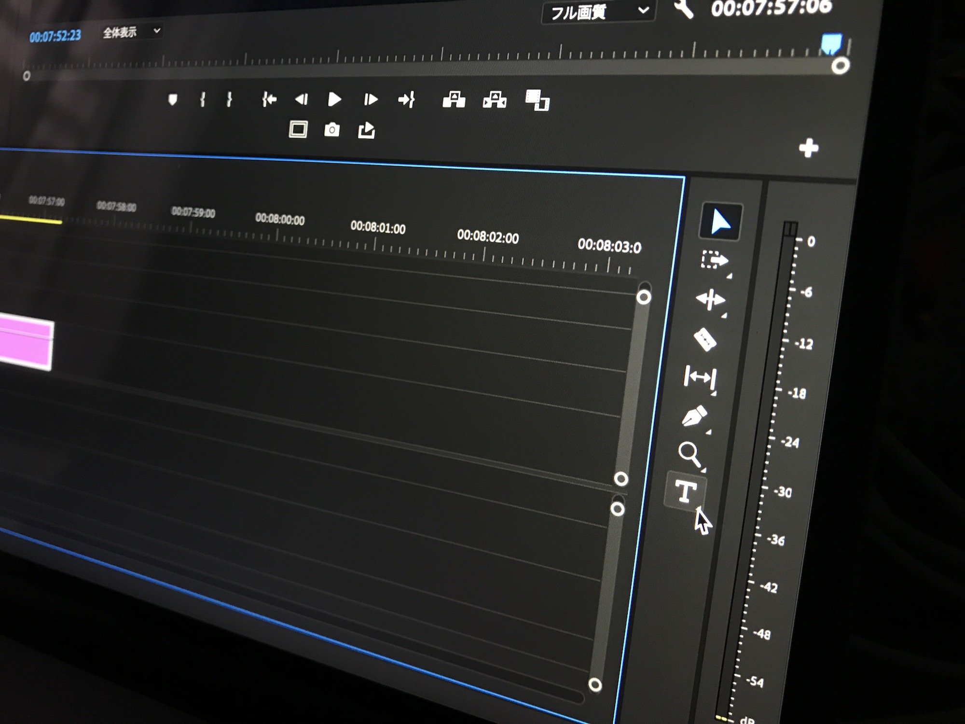Viewport: 965px width, 724px height.
Task: Open the フル画質 playback resolution dropdown
Action: tap(597, 12)
